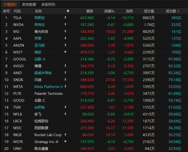Open Meta Platforms stock name
This screenshot has width=188, height=152.
pos(48,87)
